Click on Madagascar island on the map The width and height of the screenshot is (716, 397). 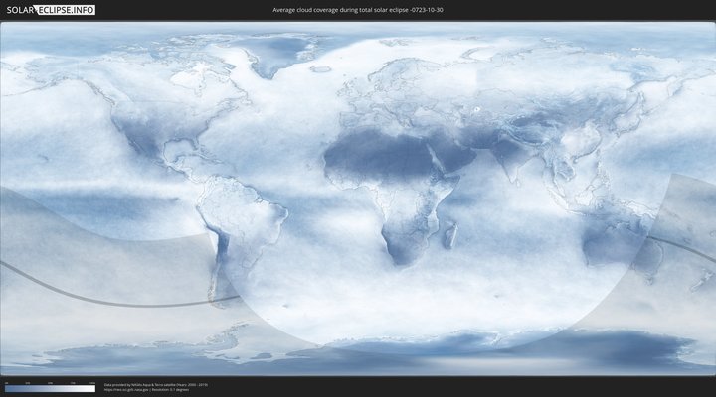tap(450, 235)
